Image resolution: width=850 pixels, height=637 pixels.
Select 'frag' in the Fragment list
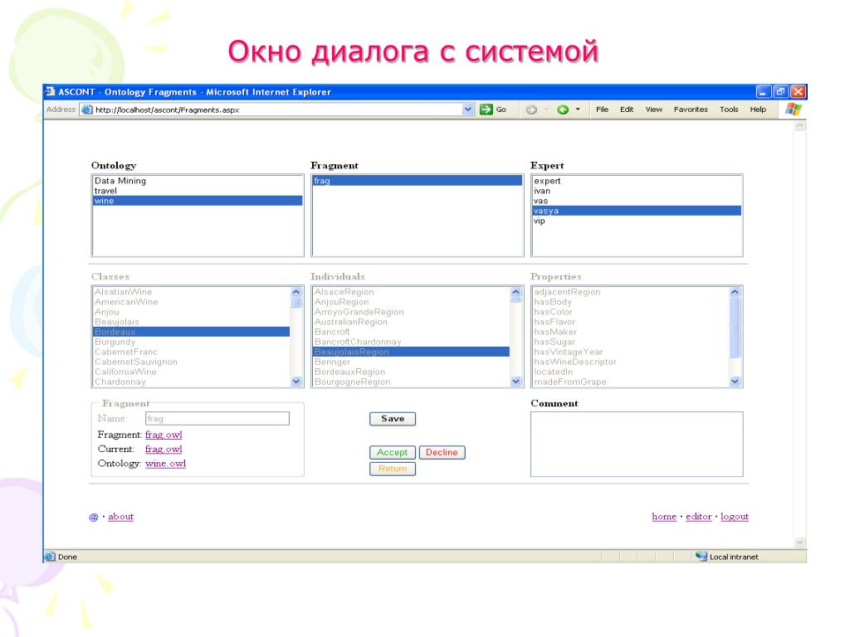coord(418,181)
